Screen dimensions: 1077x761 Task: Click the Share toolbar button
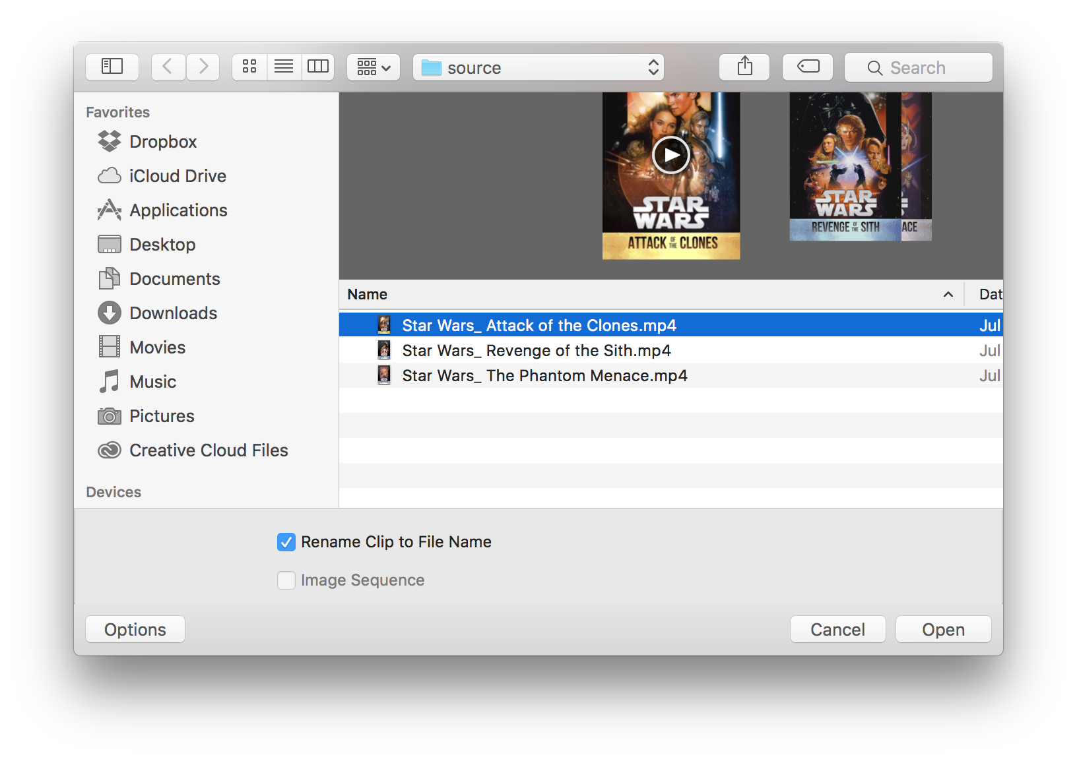744,67
